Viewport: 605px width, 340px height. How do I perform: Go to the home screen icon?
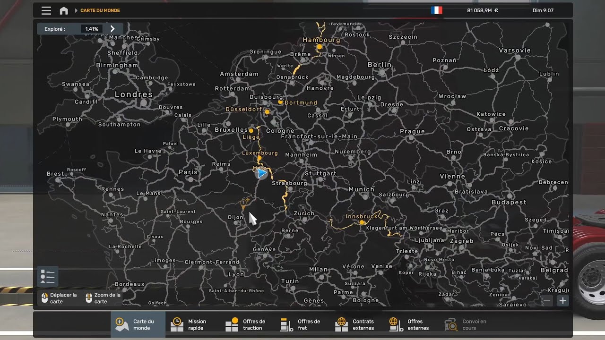coord(64,10)
